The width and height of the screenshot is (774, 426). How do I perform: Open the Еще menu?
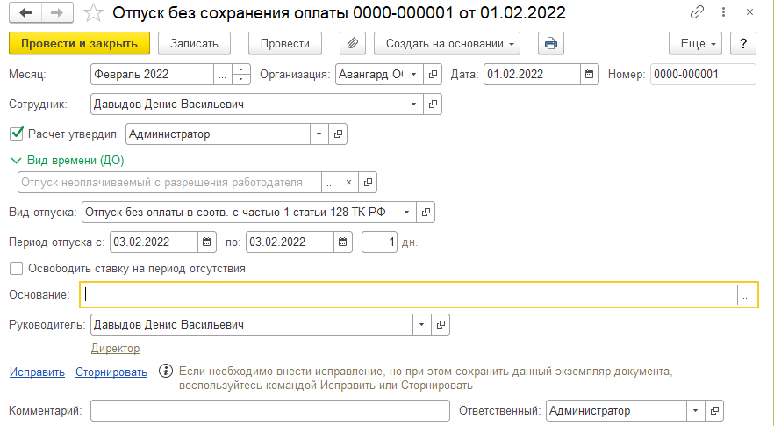694,43
